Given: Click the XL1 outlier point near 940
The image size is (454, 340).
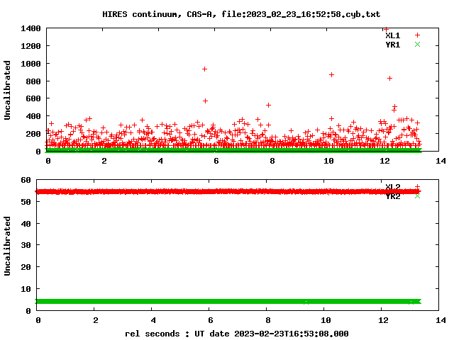Looking at the screenshot, I should pyautogui.click(x=204, y=69).
